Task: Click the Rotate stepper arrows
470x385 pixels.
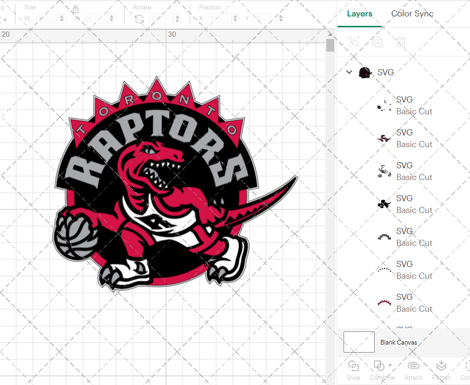Action: (x=178, y=19)
